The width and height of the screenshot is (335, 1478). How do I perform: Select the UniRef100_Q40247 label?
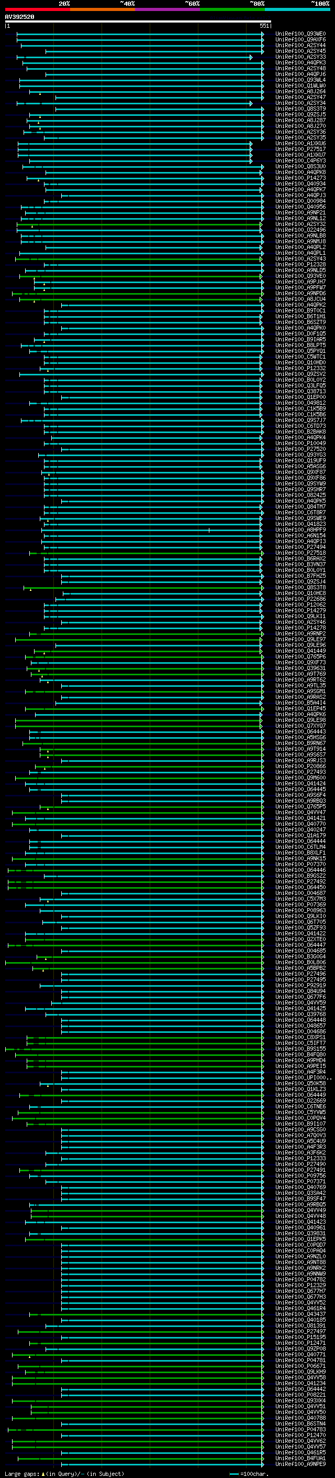pos(300,829)
